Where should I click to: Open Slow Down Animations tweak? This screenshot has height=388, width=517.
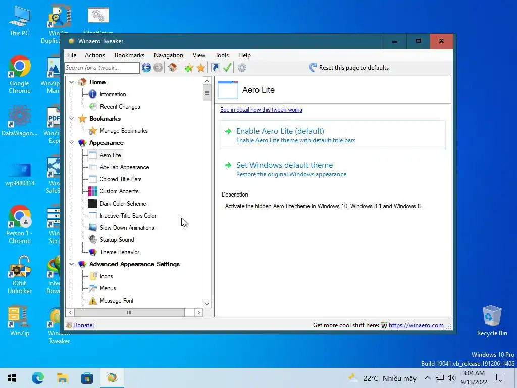[x=127, y=228]
